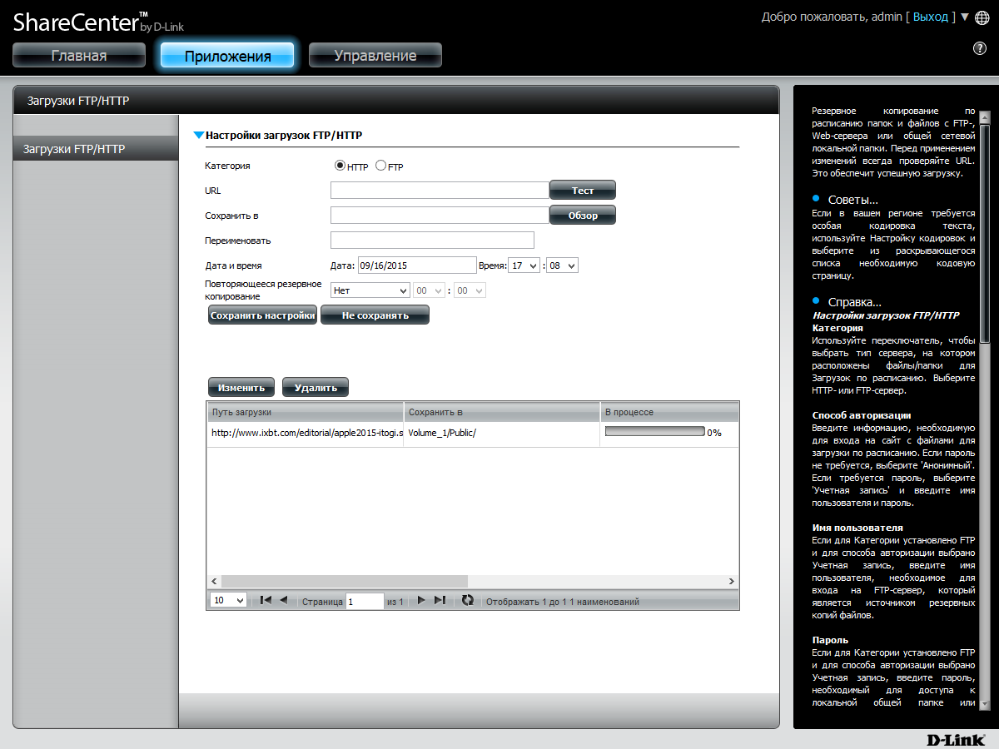Click the Изменить button
This screenshot has height=749, width=999.
click(x=241, y=388)
